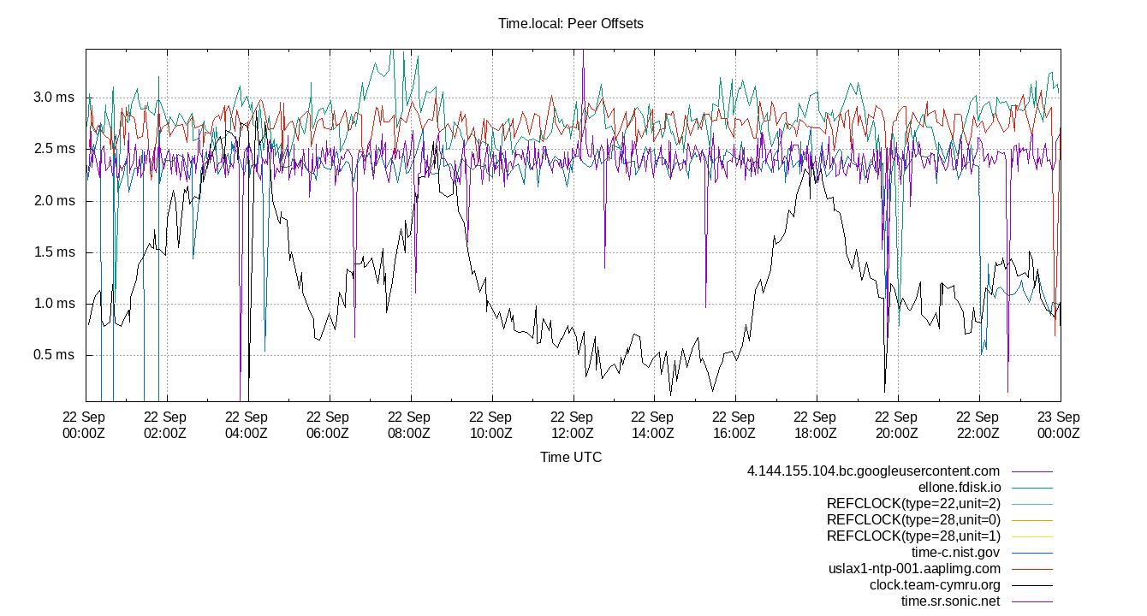
Task: Click the '22 Sep 10:00Z' x-axis tick label
Action: (x=490, y=425)
